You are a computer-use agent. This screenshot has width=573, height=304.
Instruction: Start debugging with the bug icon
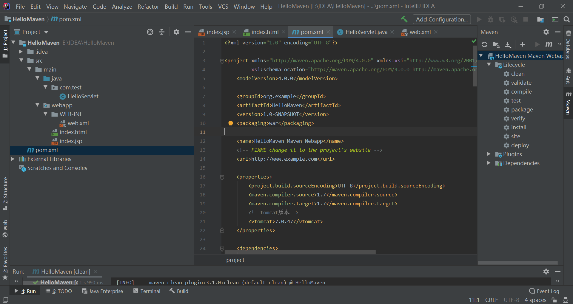click(x=491, y=19)
